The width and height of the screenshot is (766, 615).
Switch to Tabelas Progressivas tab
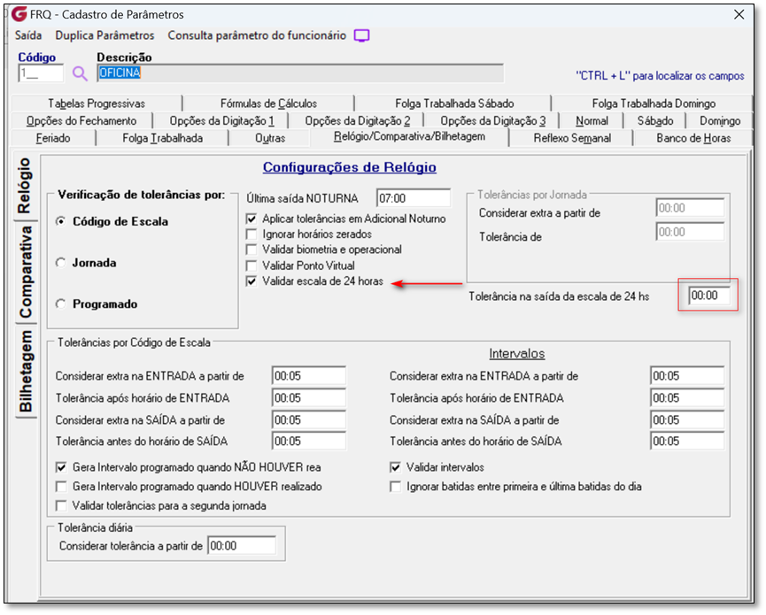click(x=97, y=104)
